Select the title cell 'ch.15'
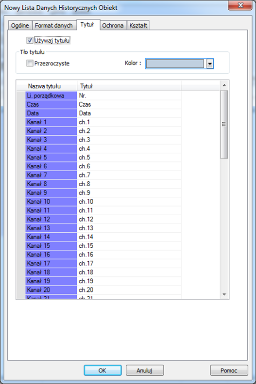 (129, 245)
